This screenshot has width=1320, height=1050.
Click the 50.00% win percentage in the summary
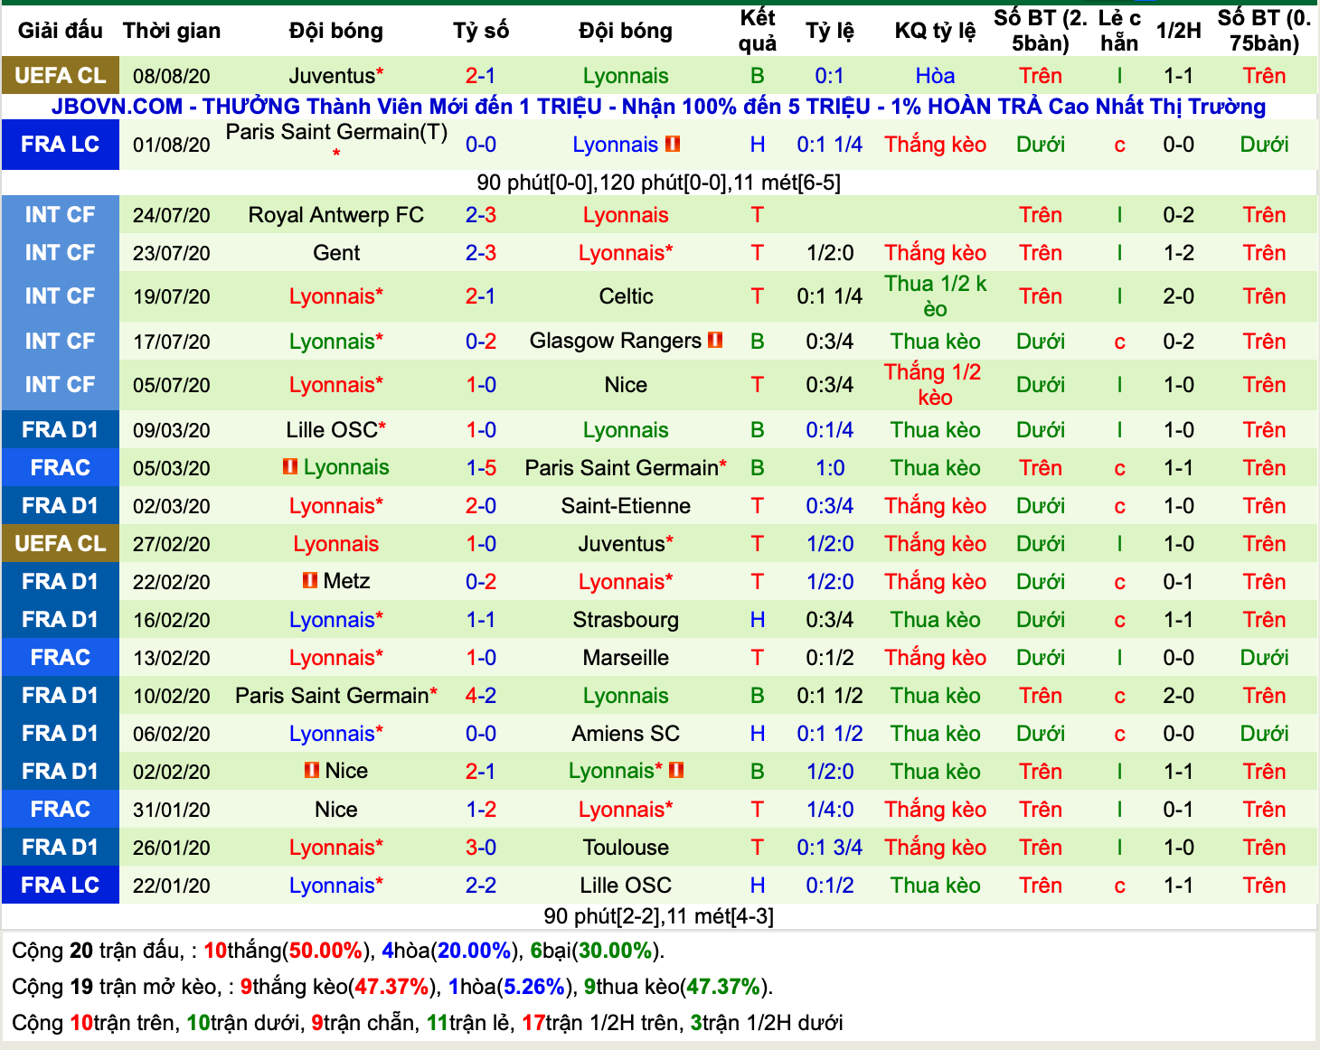click(325, 951)
